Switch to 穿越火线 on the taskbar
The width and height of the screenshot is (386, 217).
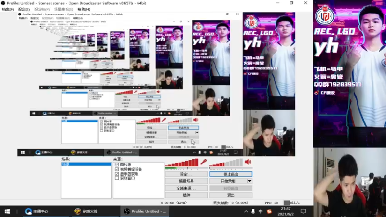pos(86,211)
